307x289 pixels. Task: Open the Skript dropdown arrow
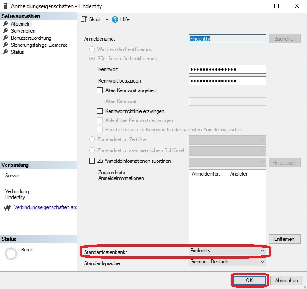point(107,19)
